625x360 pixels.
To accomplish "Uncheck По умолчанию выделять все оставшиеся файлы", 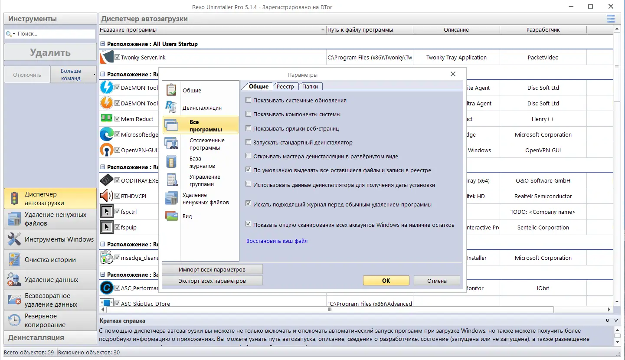I will tap(249, 170).
